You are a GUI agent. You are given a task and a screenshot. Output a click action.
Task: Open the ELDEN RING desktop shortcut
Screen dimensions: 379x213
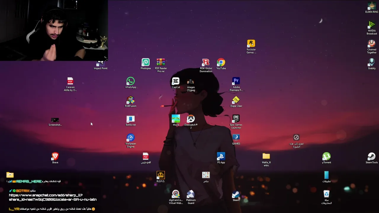[x=372, y=7]
